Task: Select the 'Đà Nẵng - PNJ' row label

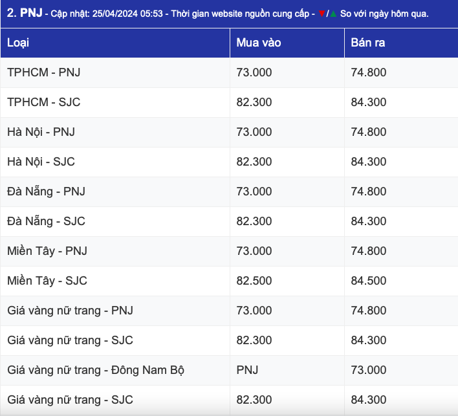Action: (x=46, y=192)
